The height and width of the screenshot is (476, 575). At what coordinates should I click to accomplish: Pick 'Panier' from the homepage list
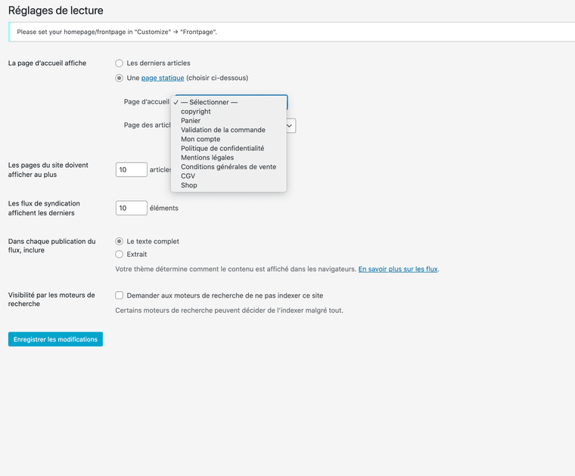(191, 121)
